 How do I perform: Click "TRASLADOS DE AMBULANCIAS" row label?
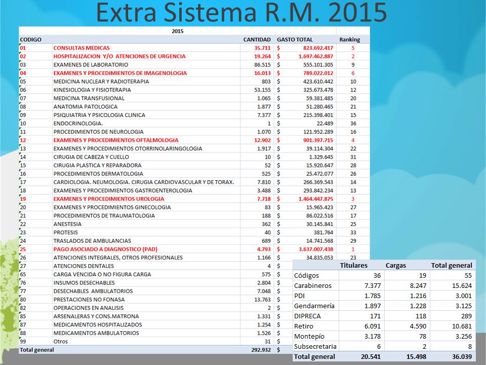92,240
